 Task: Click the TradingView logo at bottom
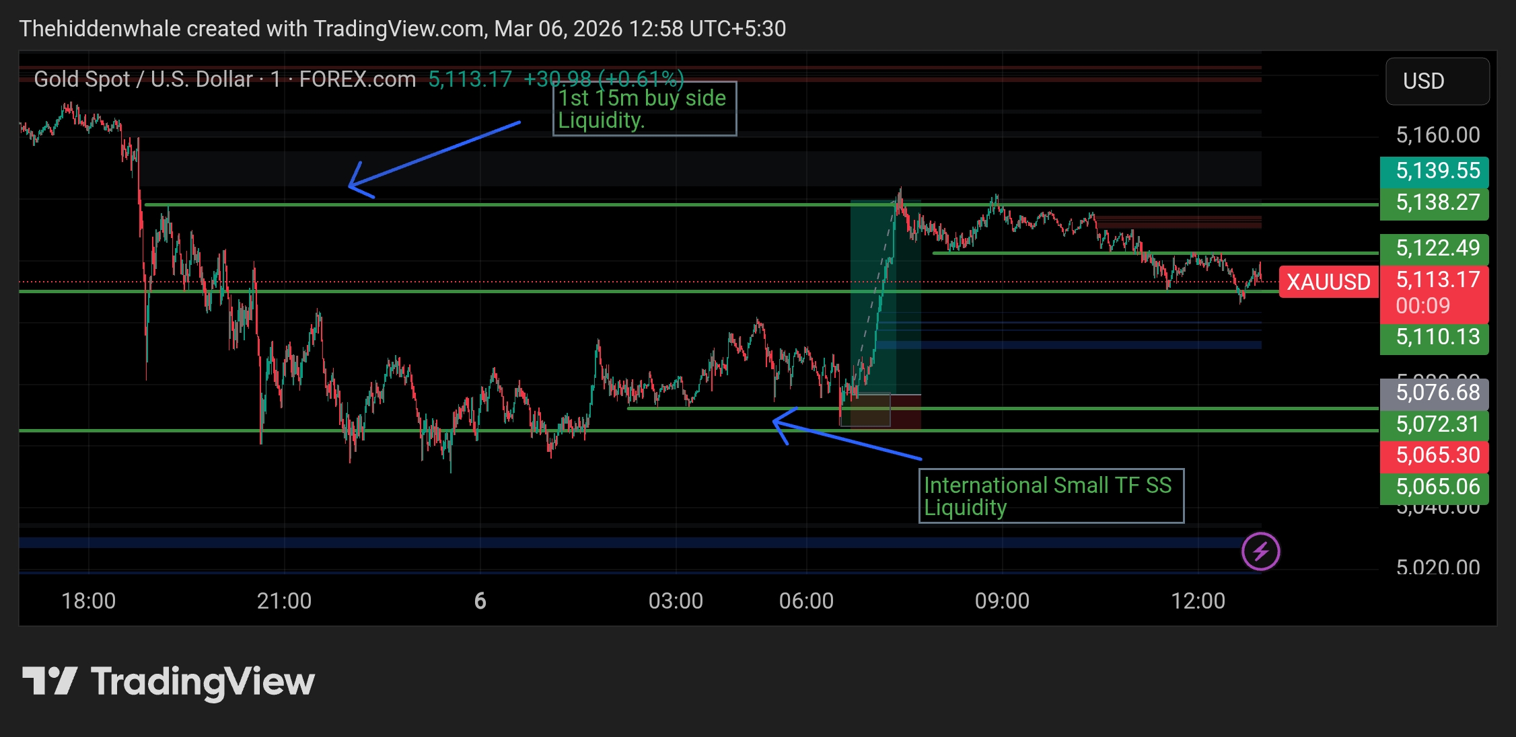pos(168,681)
